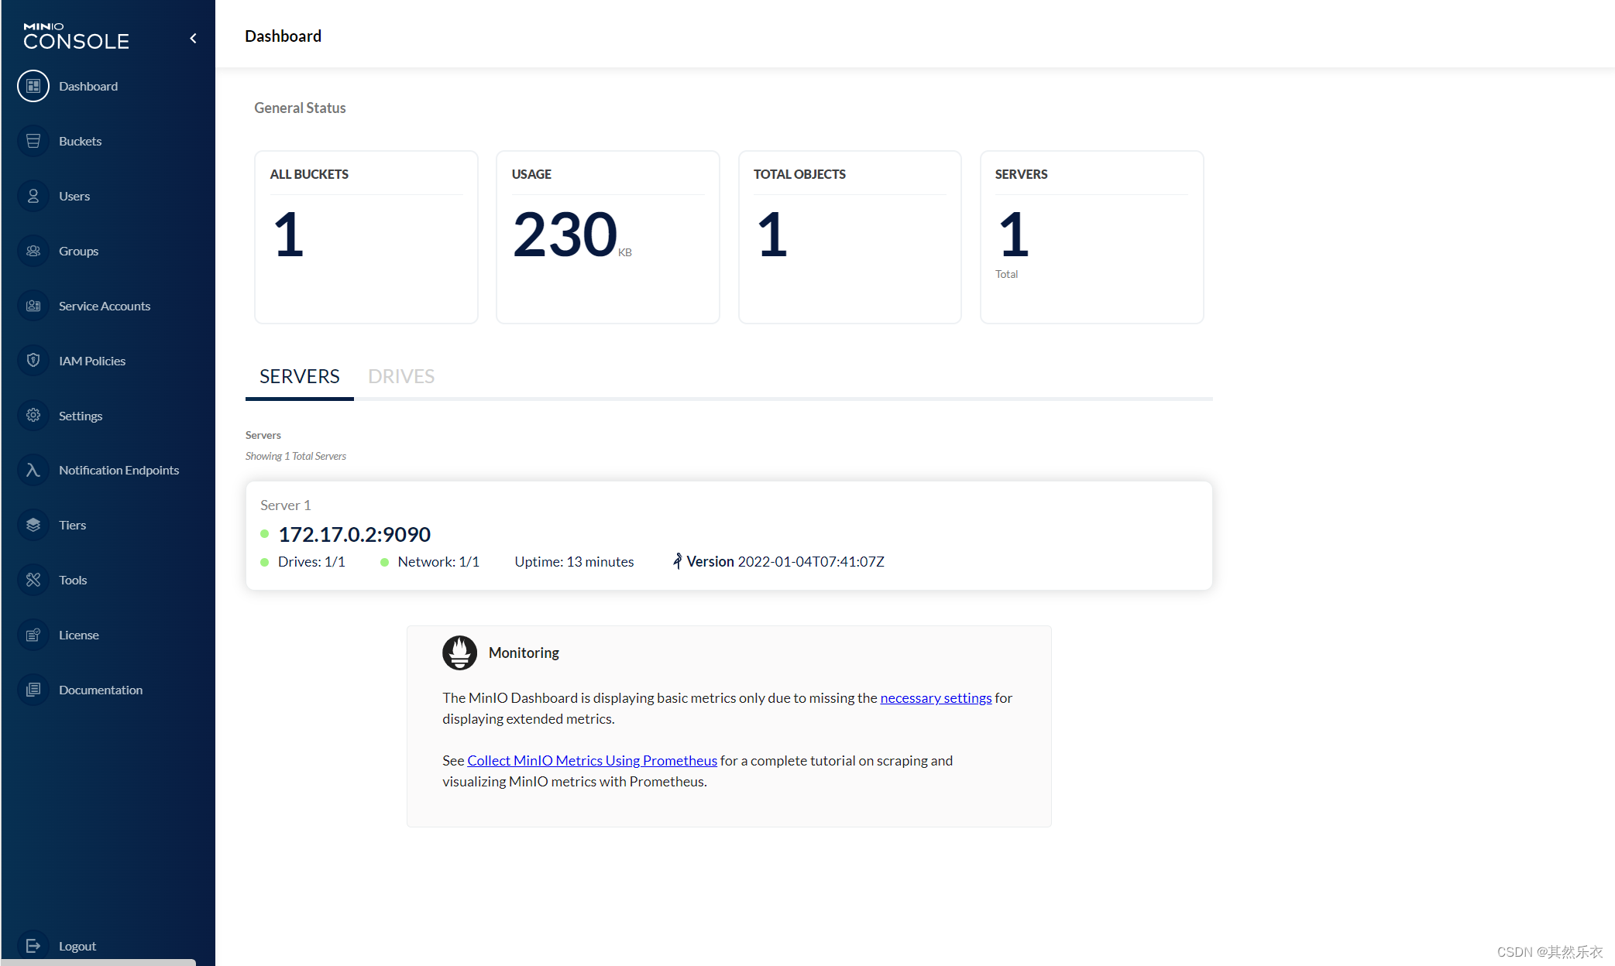Click the Tools wrench icon
The image size is (1615, 966).
click(x=33, y=580)
